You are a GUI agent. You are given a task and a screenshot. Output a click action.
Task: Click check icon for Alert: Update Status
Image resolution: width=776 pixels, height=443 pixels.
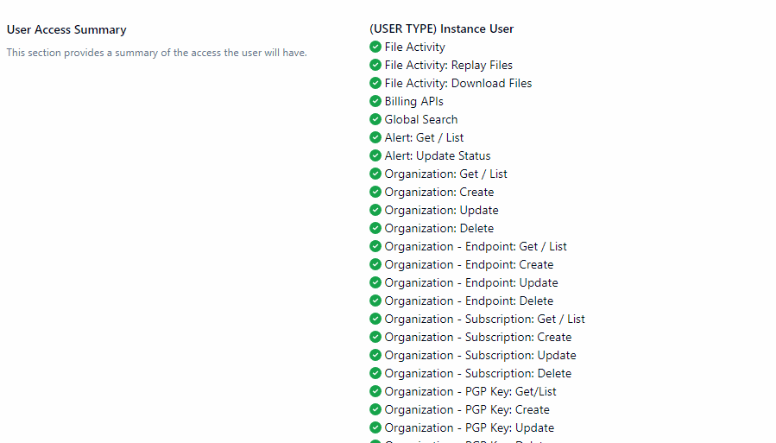[x=375, y=155]
